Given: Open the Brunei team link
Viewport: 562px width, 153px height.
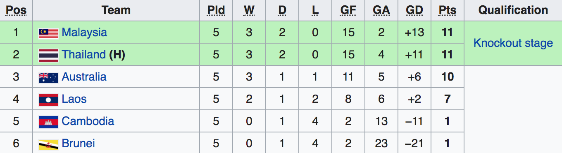Looking at the screenshot, I should point(79,144).
